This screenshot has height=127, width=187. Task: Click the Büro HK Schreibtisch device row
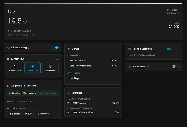(93, 66)
